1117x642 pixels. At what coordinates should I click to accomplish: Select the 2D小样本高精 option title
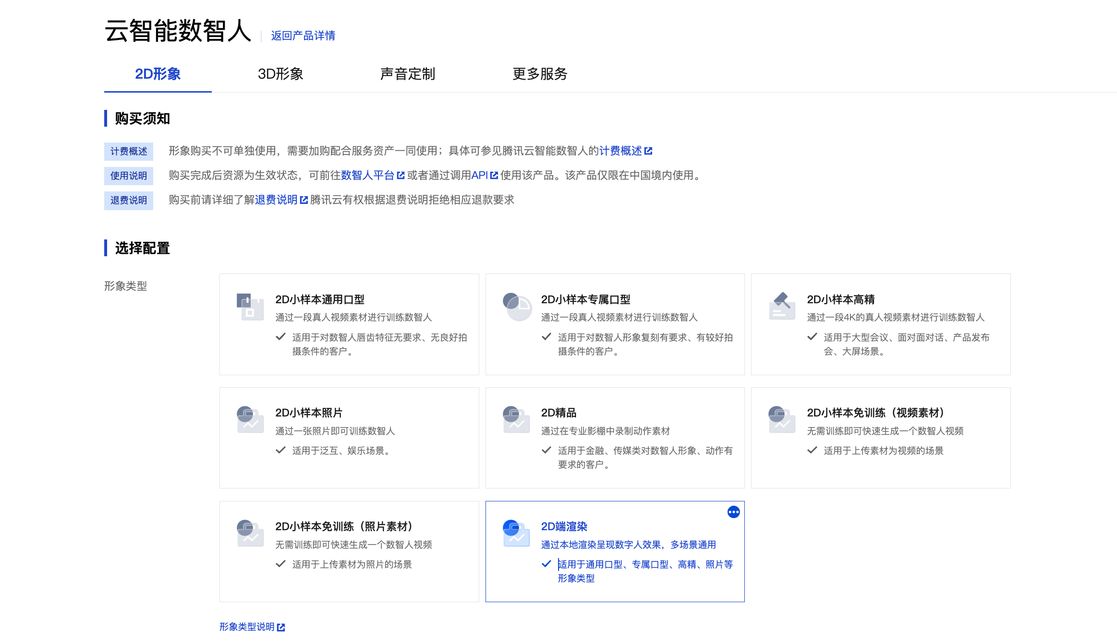[x=840, y=299]
